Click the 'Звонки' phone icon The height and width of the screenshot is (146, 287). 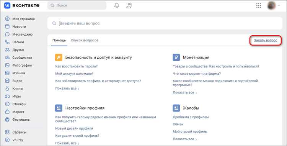point(7,42)
